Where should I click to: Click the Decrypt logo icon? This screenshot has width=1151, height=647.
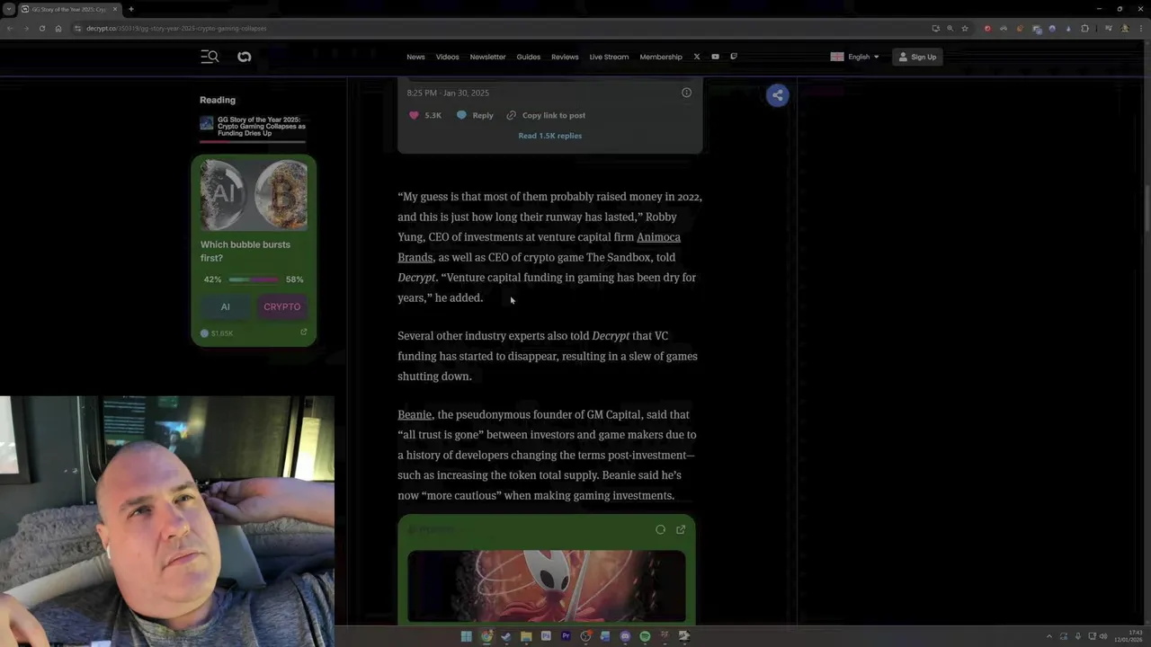tap(244, 57)
